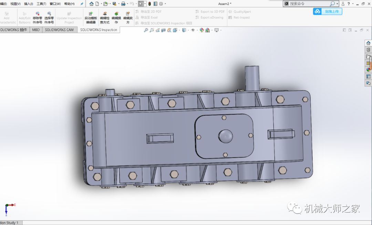Click the 移除零件序号 button
Screen dimensions: 372x225
pyautogui.click(x=37, y=16)
